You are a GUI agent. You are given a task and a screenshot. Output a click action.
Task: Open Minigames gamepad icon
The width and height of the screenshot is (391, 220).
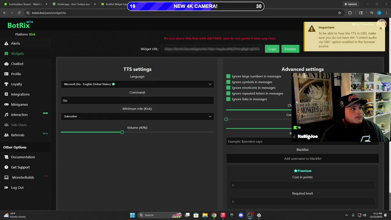(x=6, y=105)
